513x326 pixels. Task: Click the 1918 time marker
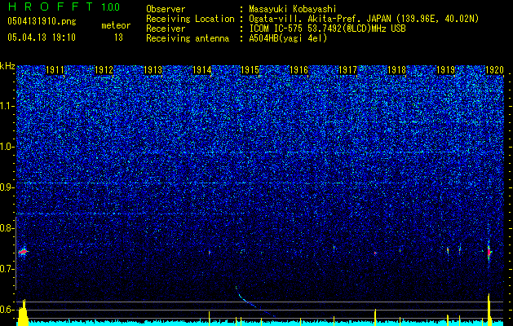click(x=396, y=70)
